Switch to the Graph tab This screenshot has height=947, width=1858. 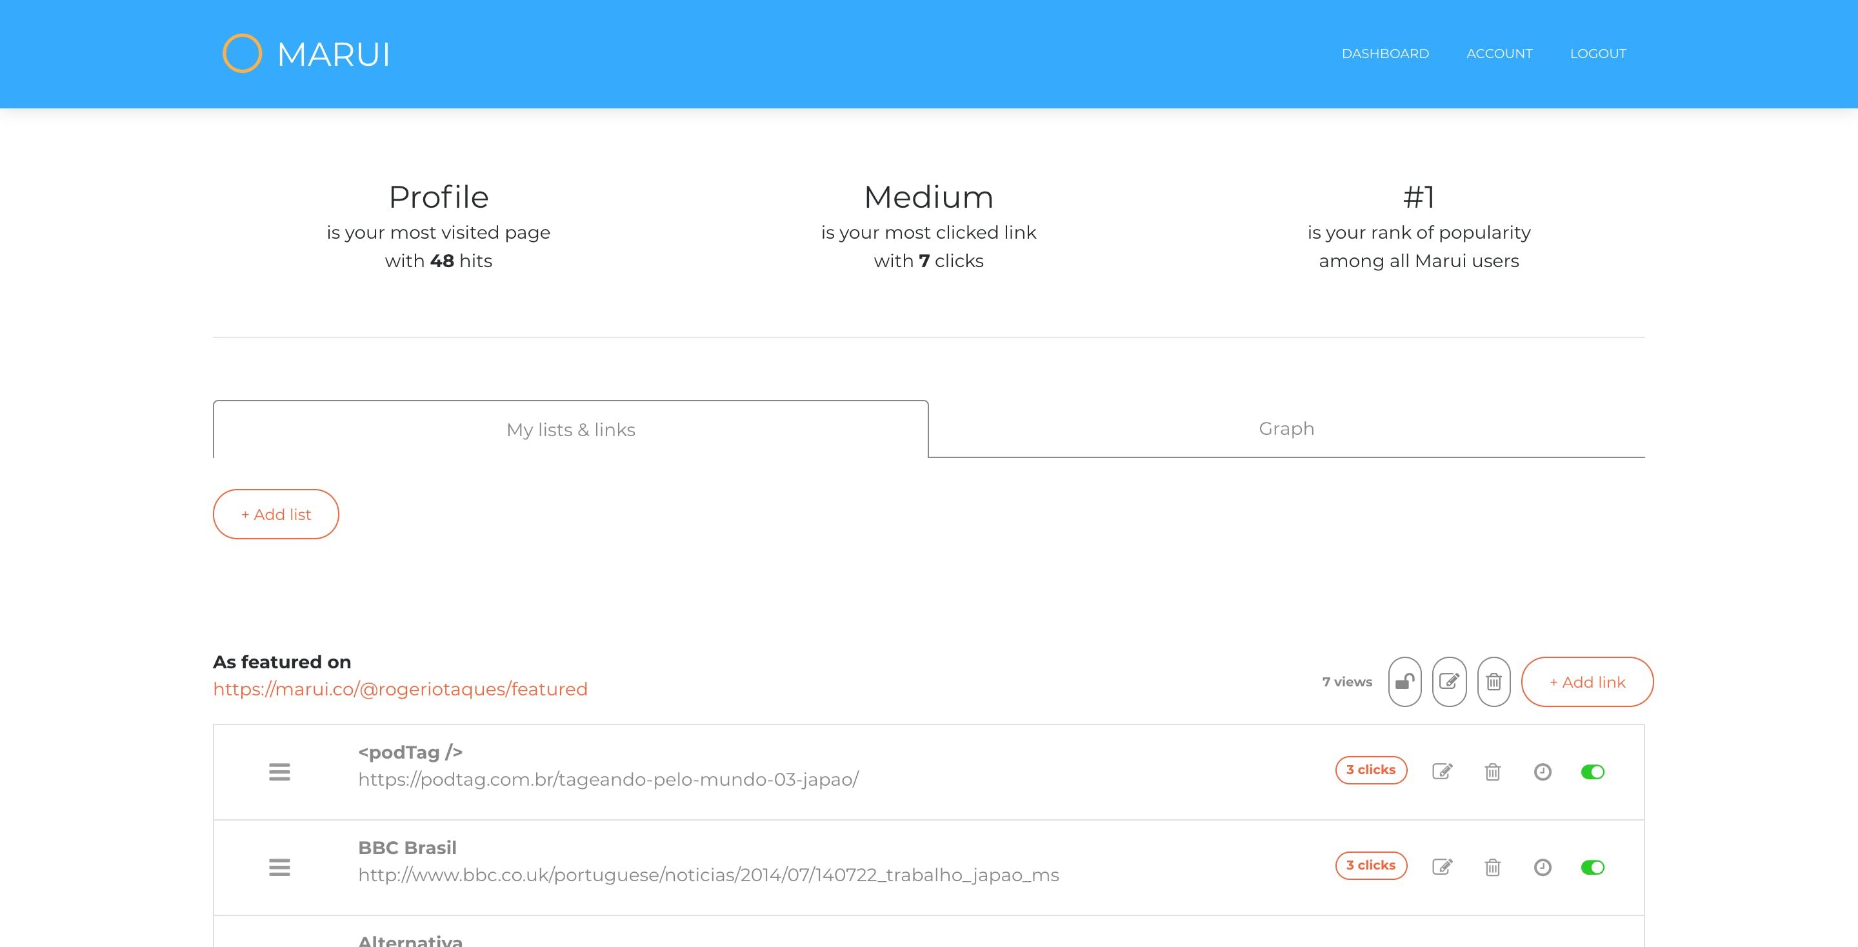coord(1286,428)
